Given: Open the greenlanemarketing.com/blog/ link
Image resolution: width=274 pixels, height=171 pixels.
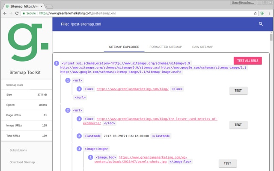Looking at the screenshot, I should click(132, 89).
